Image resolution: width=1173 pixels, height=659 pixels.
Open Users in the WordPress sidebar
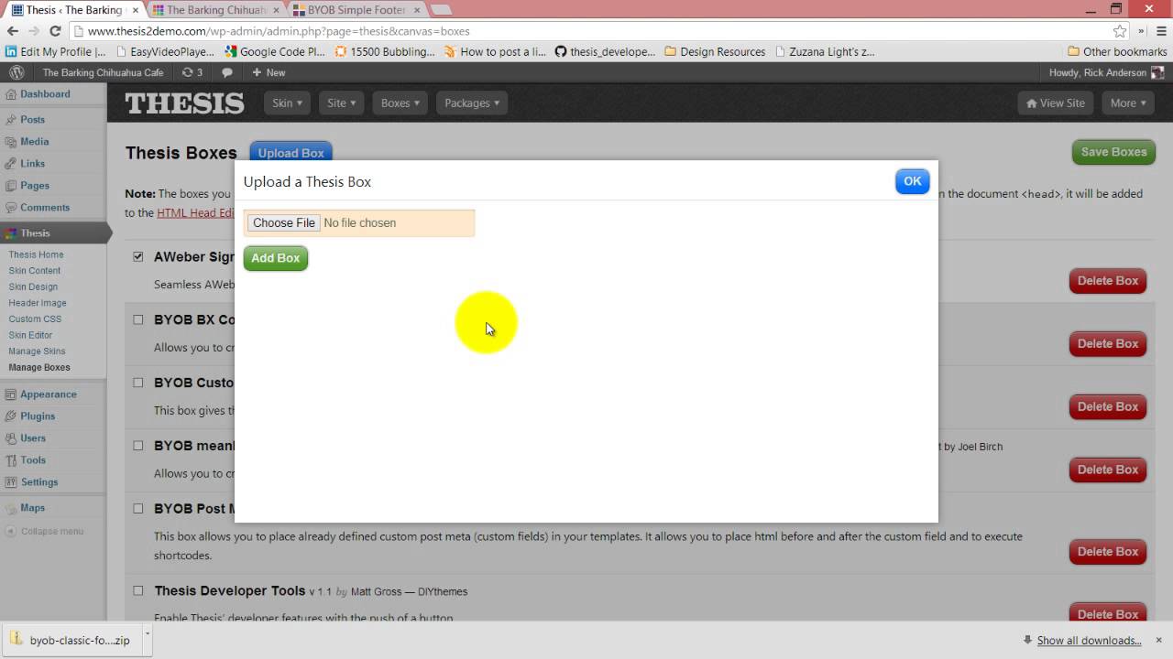33,438
